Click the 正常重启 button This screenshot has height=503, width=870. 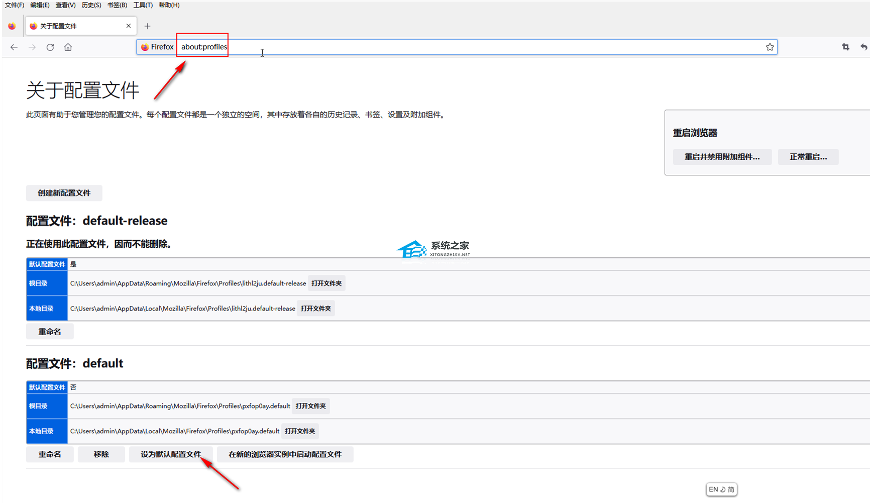[x=808, y=157]
